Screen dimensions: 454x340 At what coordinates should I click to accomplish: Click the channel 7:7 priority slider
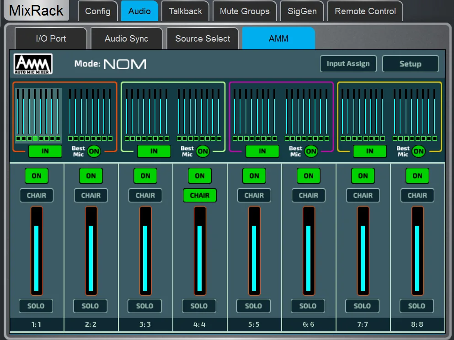click(x=363, y=250)
